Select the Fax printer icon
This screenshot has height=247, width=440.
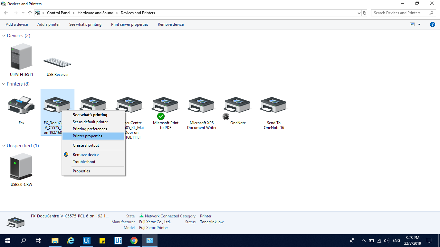(x=21, y=105)
